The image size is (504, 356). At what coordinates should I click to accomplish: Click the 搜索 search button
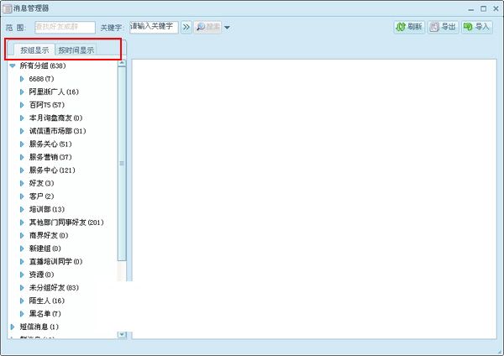207,27
